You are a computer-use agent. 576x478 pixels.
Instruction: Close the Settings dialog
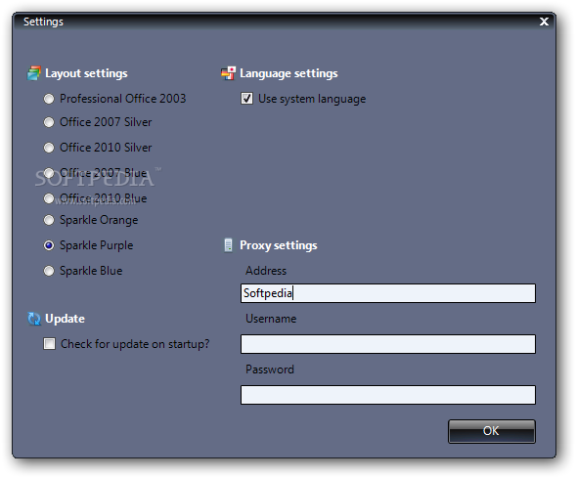click(544, 22)
